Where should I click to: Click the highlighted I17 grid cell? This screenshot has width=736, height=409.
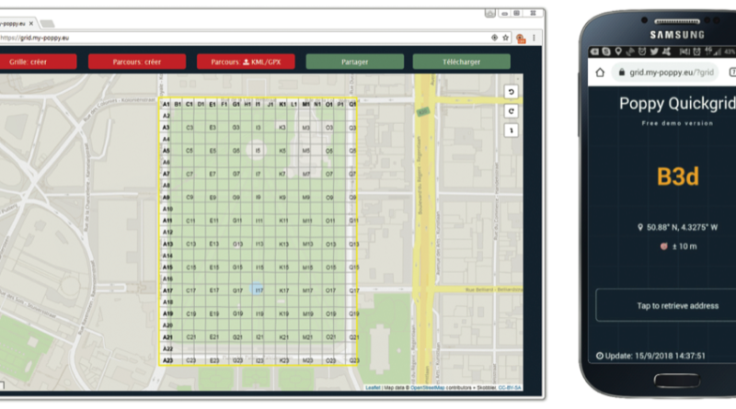click(x=259, y=290)
